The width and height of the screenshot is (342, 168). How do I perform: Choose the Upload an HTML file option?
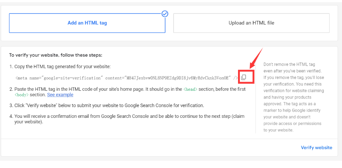pos(251,23)
